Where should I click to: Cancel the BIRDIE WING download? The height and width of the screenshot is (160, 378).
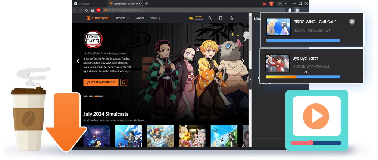pos(352,22)
